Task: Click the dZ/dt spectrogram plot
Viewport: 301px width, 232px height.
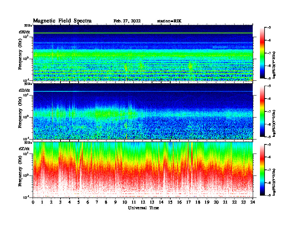Action: click(x=143, y=170)
